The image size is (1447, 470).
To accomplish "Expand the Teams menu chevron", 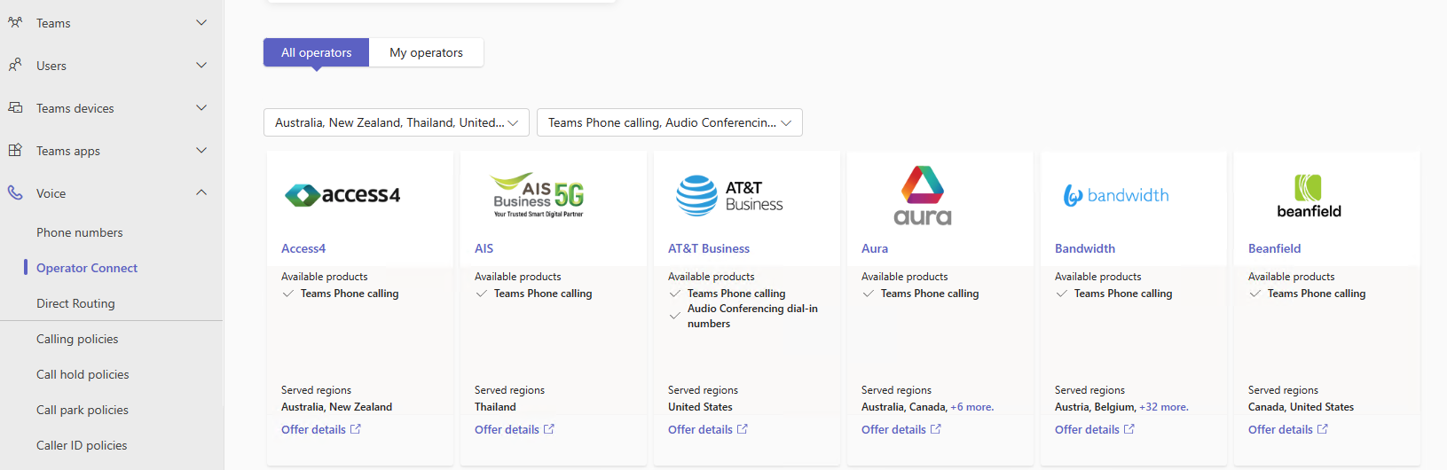I will pyautogui.click(x=201, y=22).
